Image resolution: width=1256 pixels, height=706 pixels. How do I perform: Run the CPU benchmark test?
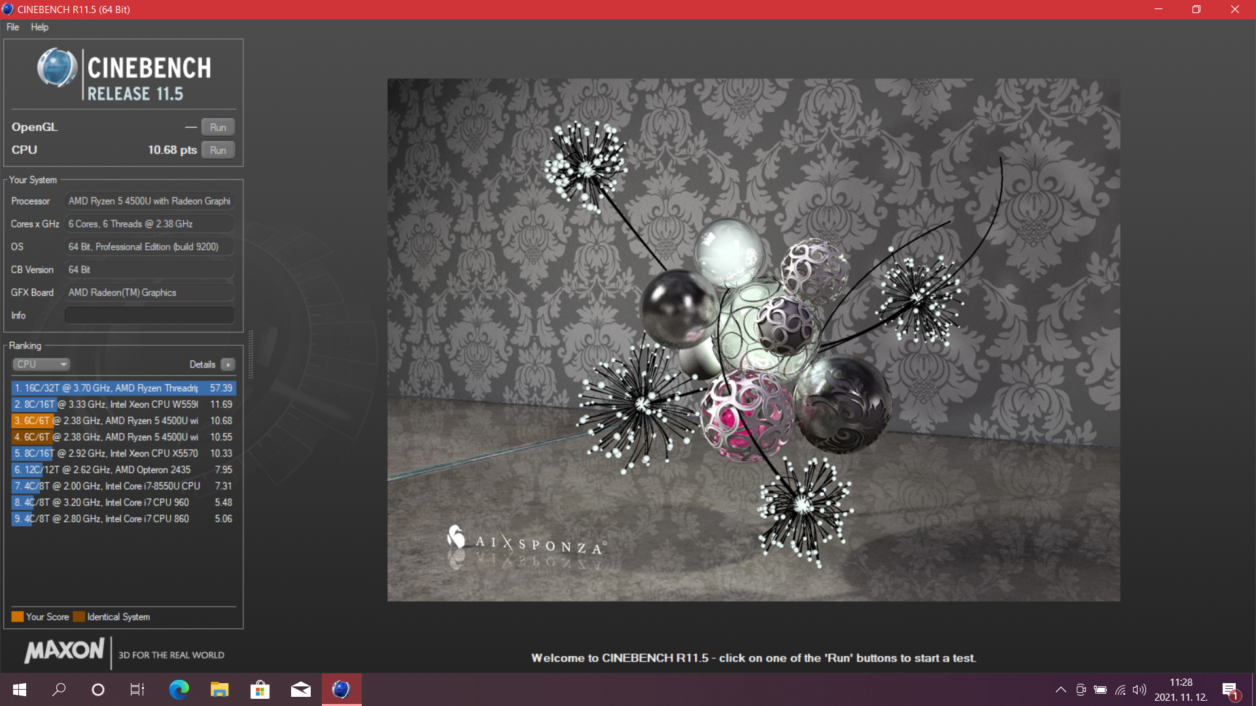[x=218, y=150]
